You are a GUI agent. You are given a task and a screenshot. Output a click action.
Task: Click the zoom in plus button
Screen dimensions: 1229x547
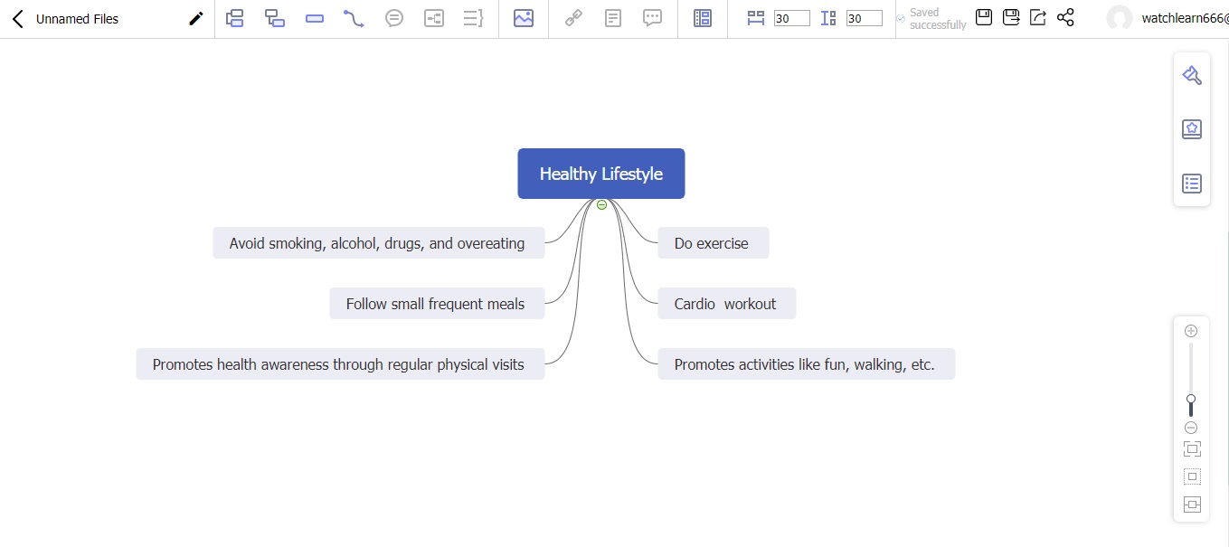click(1191, 331)
